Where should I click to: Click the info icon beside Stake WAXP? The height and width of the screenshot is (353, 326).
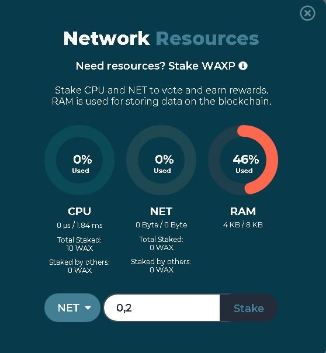click(x=243, y=66)
